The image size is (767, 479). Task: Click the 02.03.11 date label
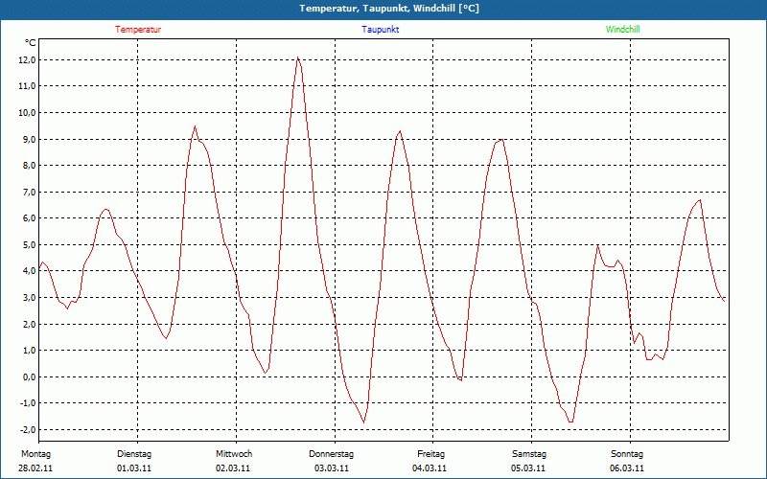point(233,468)
